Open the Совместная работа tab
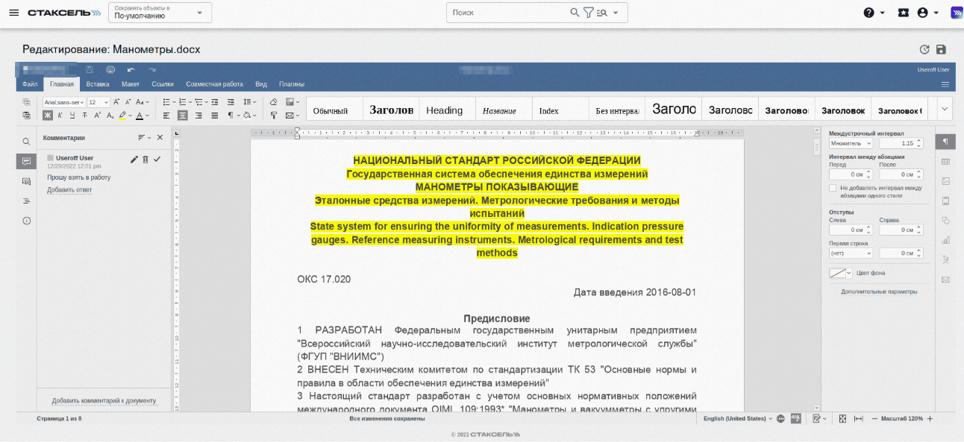Screen dimensions: 964x442 (214, 84)
